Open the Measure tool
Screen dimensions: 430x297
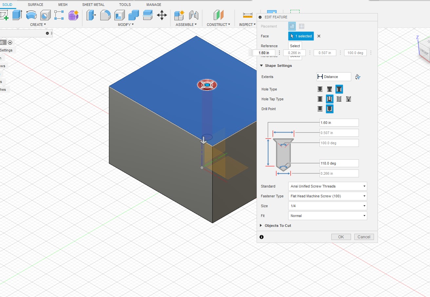click(248, 15)
